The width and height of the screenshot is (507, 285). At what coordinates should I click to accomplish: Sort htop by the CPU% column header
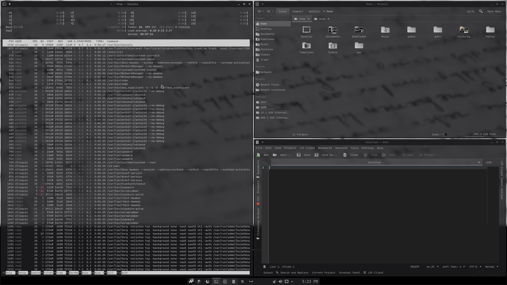click(81, 41)
